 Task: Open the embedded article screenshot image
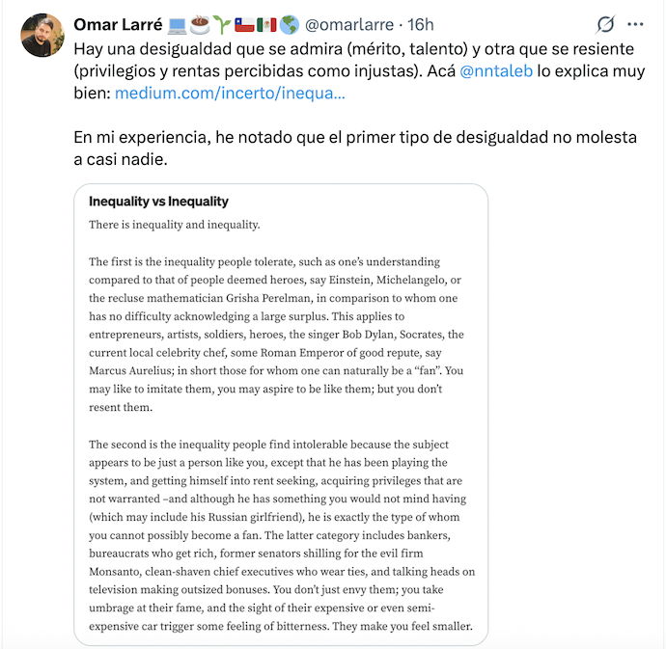point(281,415)
